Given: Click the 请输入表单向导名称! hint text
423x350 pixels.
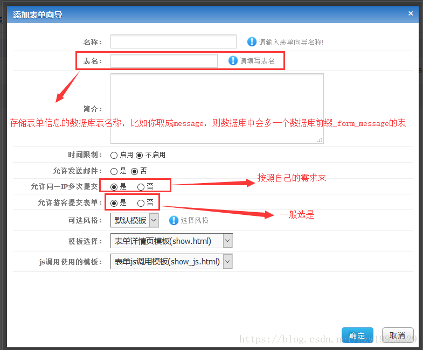Looking at the screenshot, I should click(x=291, y=42).
